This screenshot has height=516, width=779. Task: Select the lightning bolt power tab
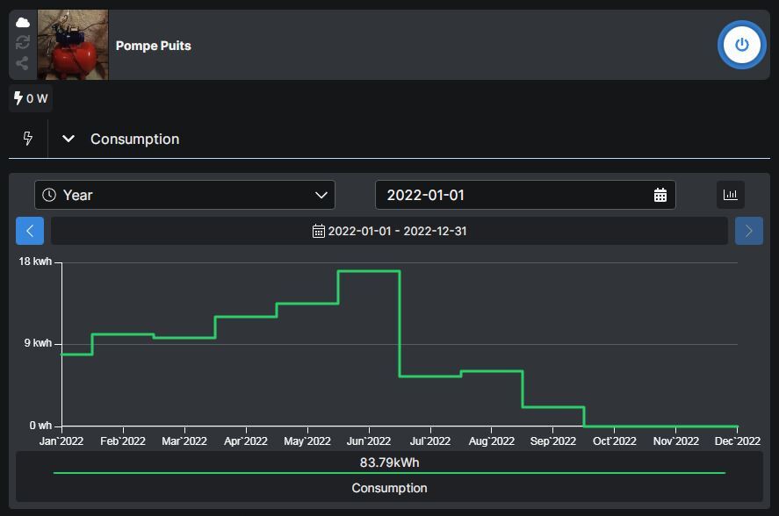(x=27, y=139)
